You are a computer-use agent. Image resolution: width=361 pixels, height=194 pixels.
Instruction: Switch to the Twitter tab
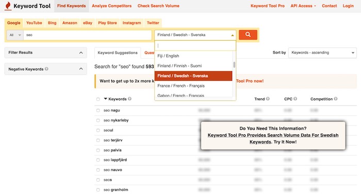pyautogui.click(x=153, y=23)
